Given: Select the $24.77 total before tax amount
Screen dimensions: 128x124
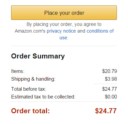Looking at the screenshot, I should coord(110,89).
